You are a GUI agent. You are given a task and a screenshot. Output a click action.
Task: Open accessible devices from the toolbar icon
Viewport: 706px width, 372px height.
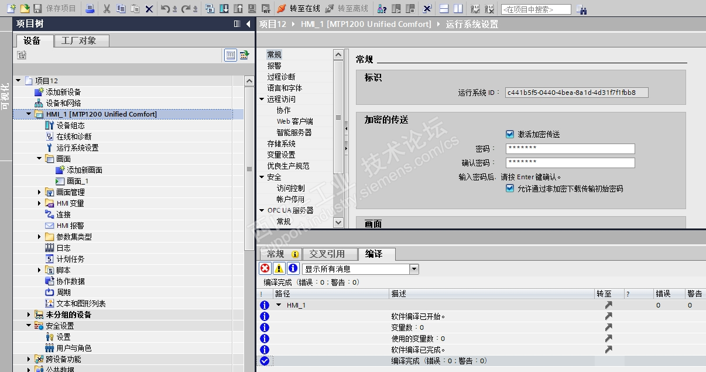[382, 9]
